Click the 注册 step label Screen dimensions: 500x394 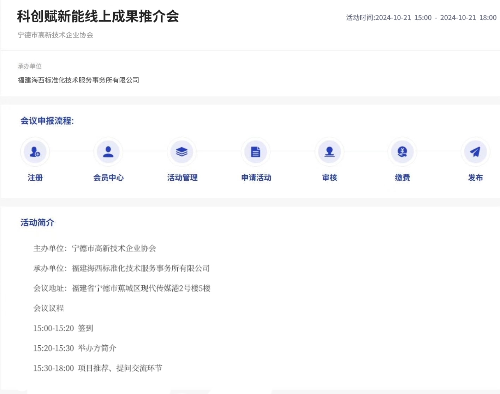pos(35,178)
